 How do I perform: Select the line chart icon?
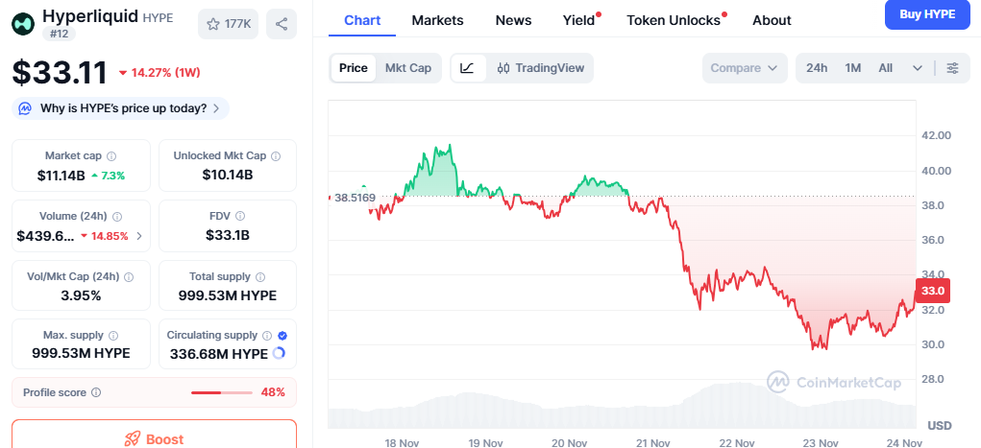[467, 68]
